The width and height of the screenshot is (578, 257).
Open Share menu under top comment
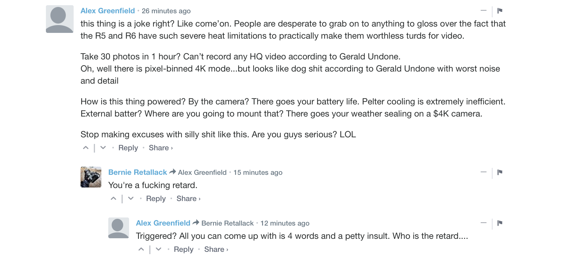161,148
